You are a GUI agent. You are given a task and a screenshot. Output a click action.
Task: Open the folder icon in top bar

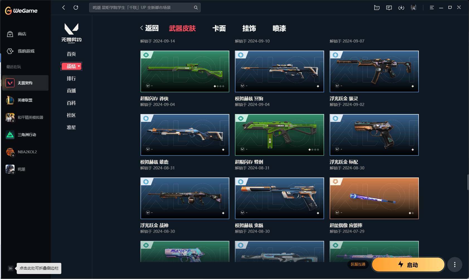tap(377, 8)
